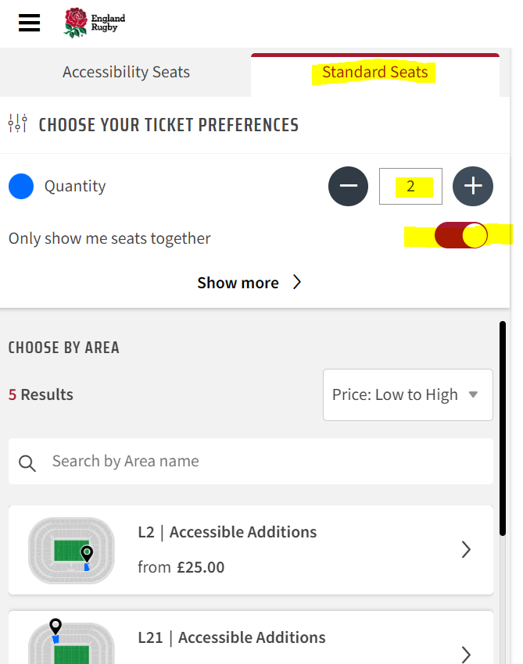This screenshot has height=664, width=523.
Task: Open the Price: Low to High dropdown
Action: (x=408, y=394)
